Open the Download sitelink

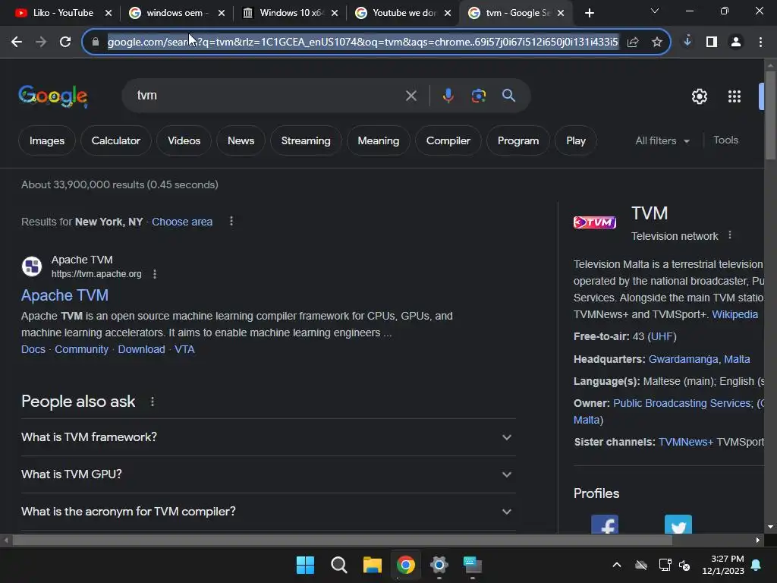tap(141, 349)
